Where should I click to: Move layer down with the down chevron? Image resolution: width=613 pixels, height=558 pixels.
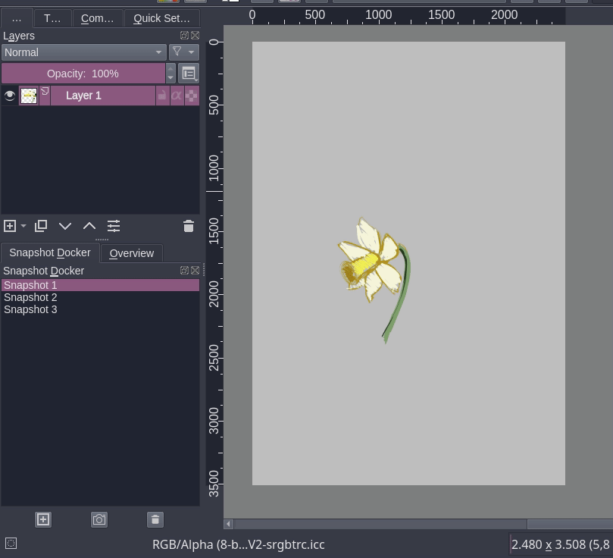pos(65,226)
